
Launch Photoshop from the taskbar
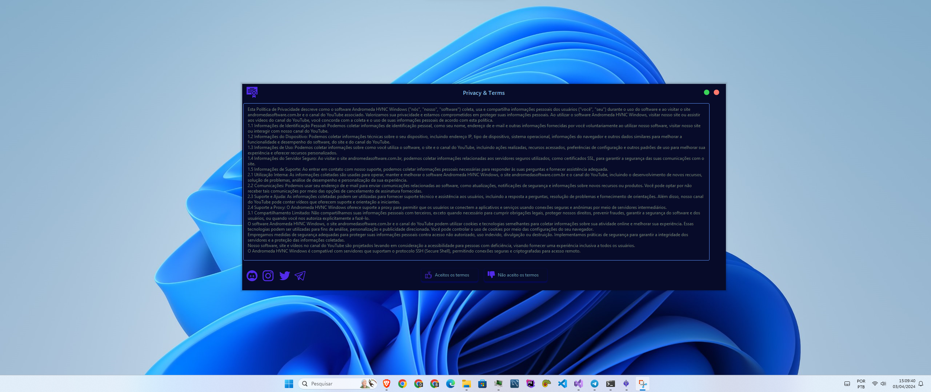(x=531, y=384)
